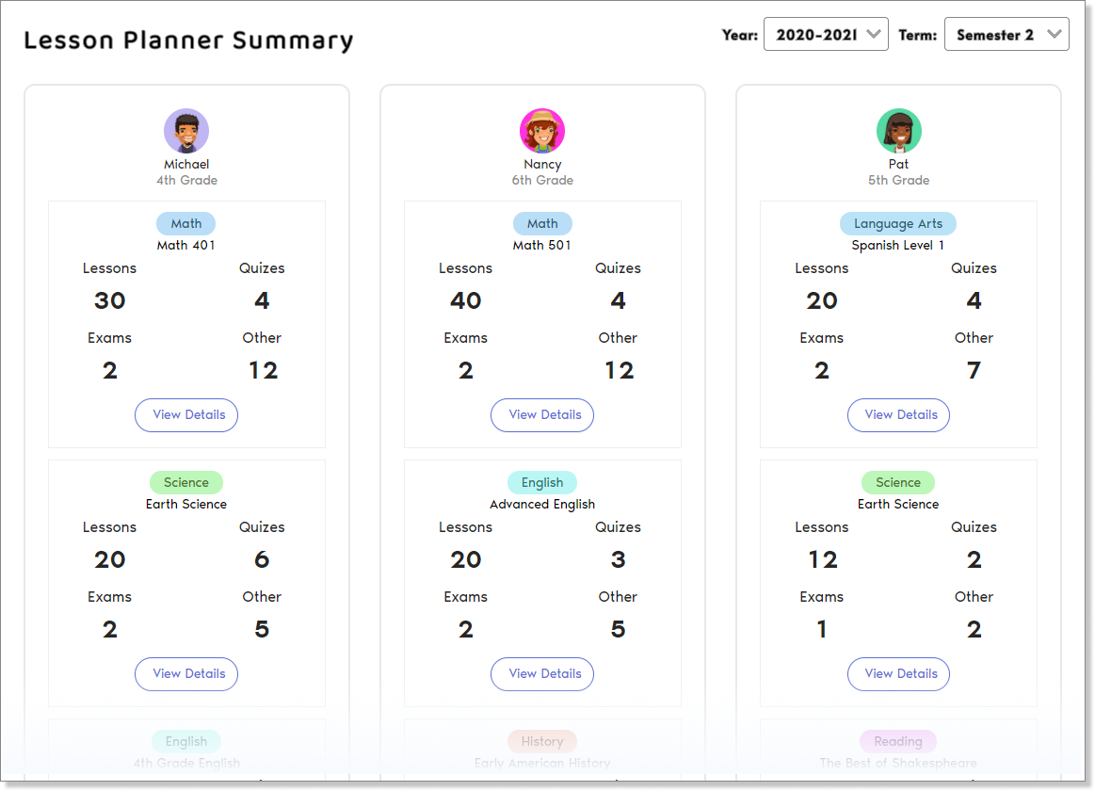Open the Year 2020-2021 dropdown

point(826,34)
